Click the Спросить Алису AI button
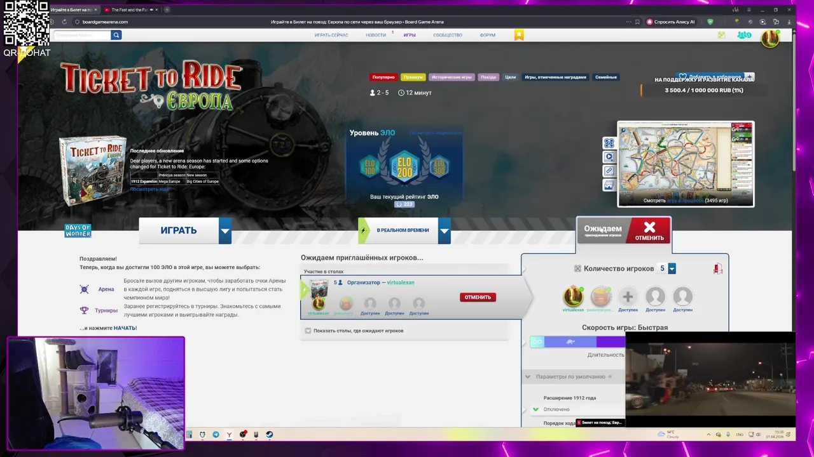 pos(670,22)
